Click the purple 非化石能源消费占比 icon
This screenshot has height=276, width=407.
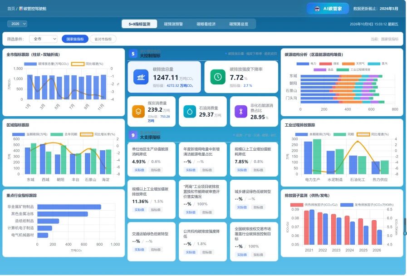[241, 111]
